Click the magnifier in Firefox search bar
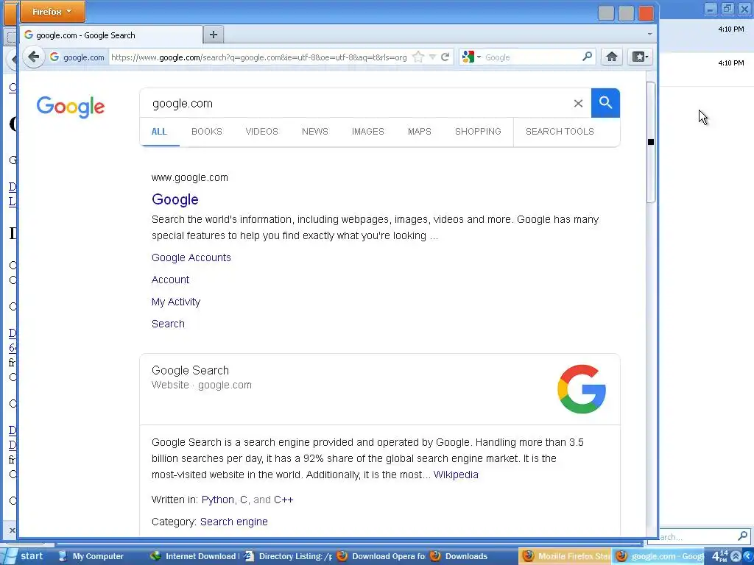Viewport: 754px width, 565px height. tap(587, 57)
